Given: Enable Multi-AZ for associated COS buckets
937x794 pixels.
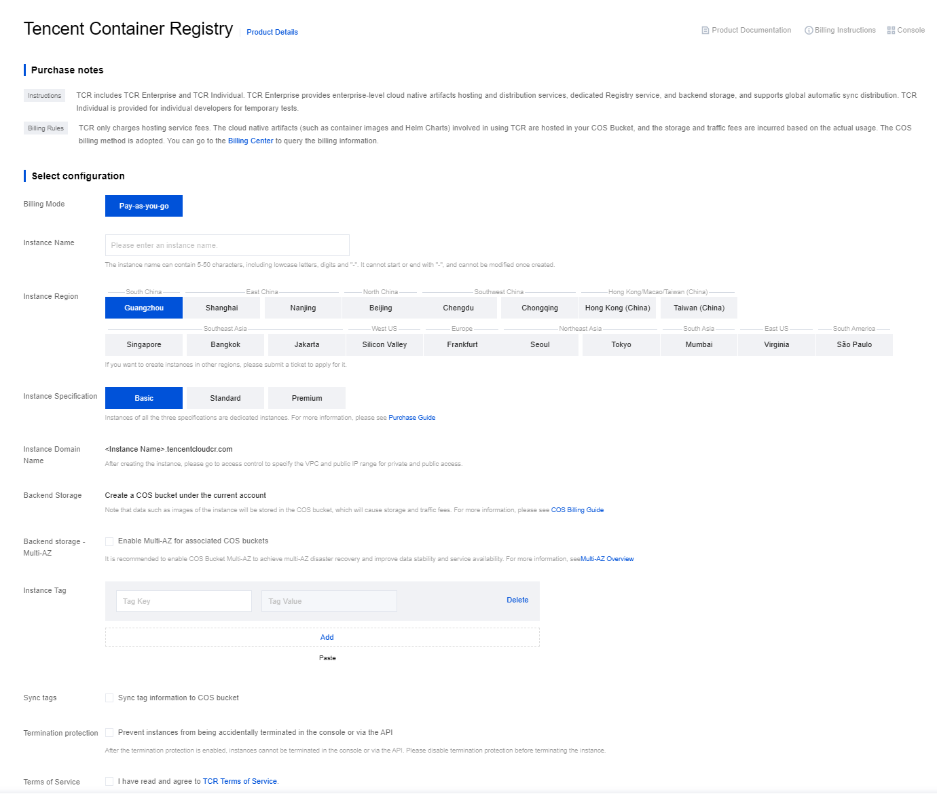Looking at the screenshot, I should 109,541.
